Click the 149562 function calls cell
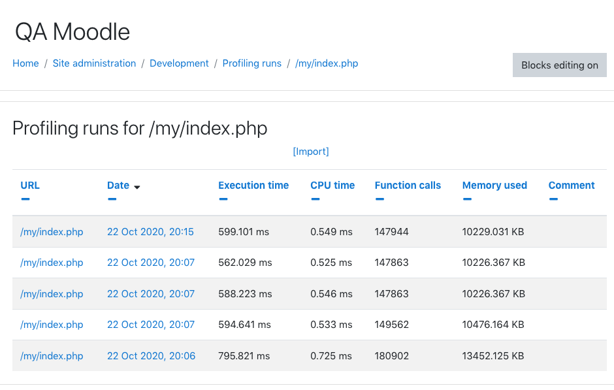Viewport: 614px width, 390px height. point(391,325)
